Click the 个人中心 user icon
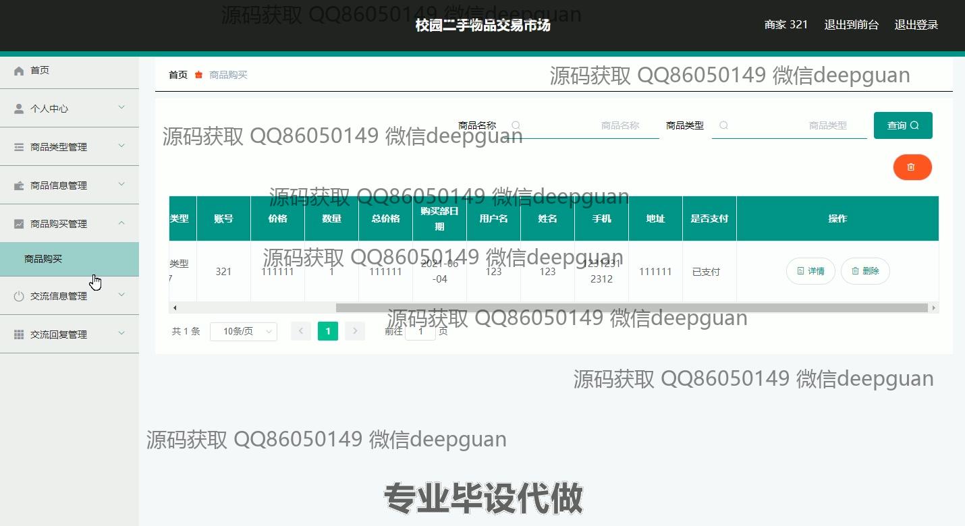Image resolution: width=965 pixels, height=526 pixels. [x=19, y=109]
